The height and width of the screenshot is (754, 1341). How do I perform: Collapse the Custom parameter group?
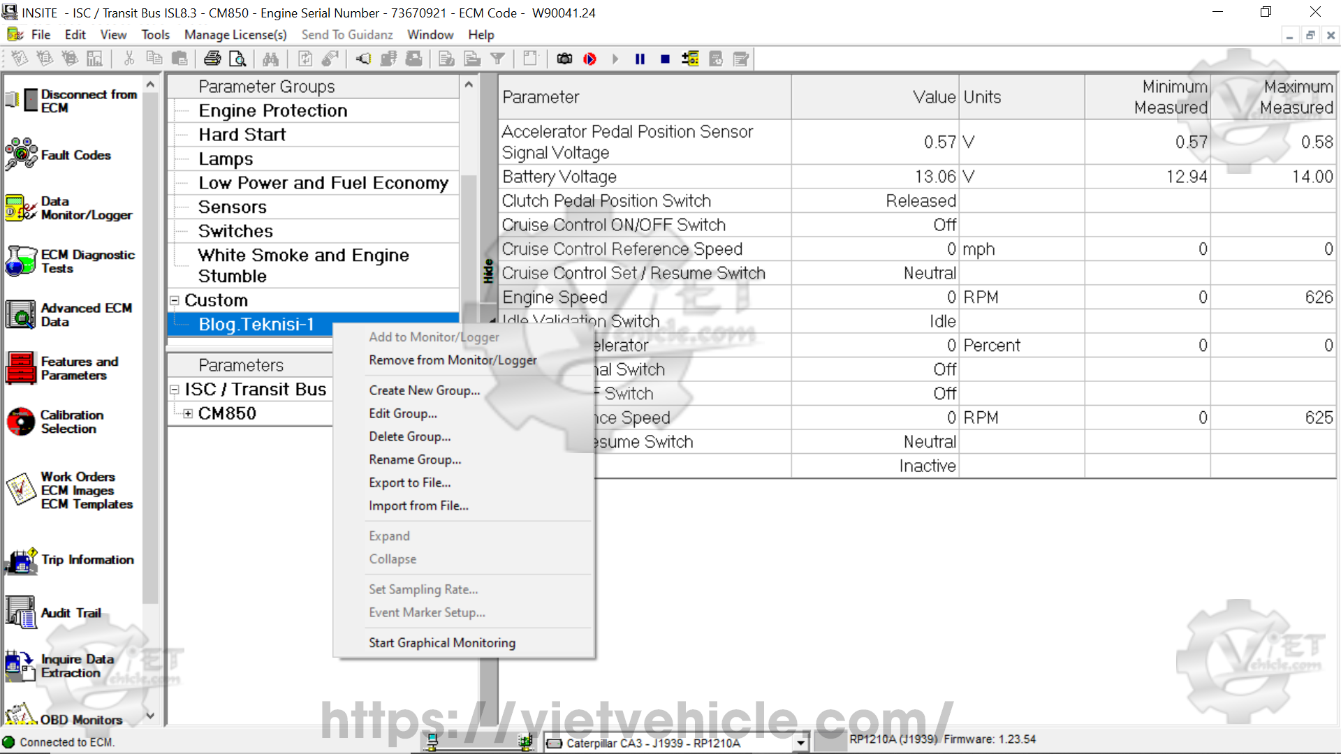click(175, 301)
